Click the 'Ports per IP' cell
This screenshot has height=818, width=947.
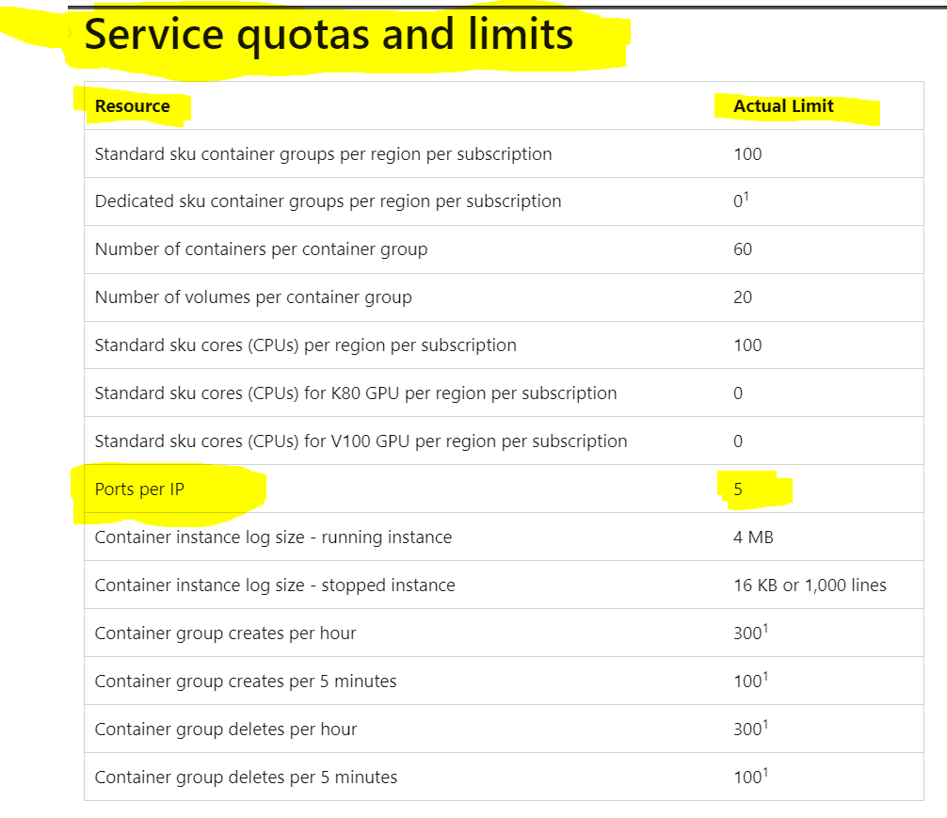tap(139, 489)
